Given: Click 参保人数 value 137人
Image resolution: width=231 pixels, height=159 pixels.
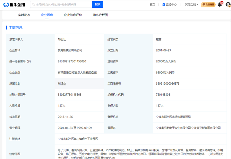Looking at the screenshot, I should tap(160, 106).
